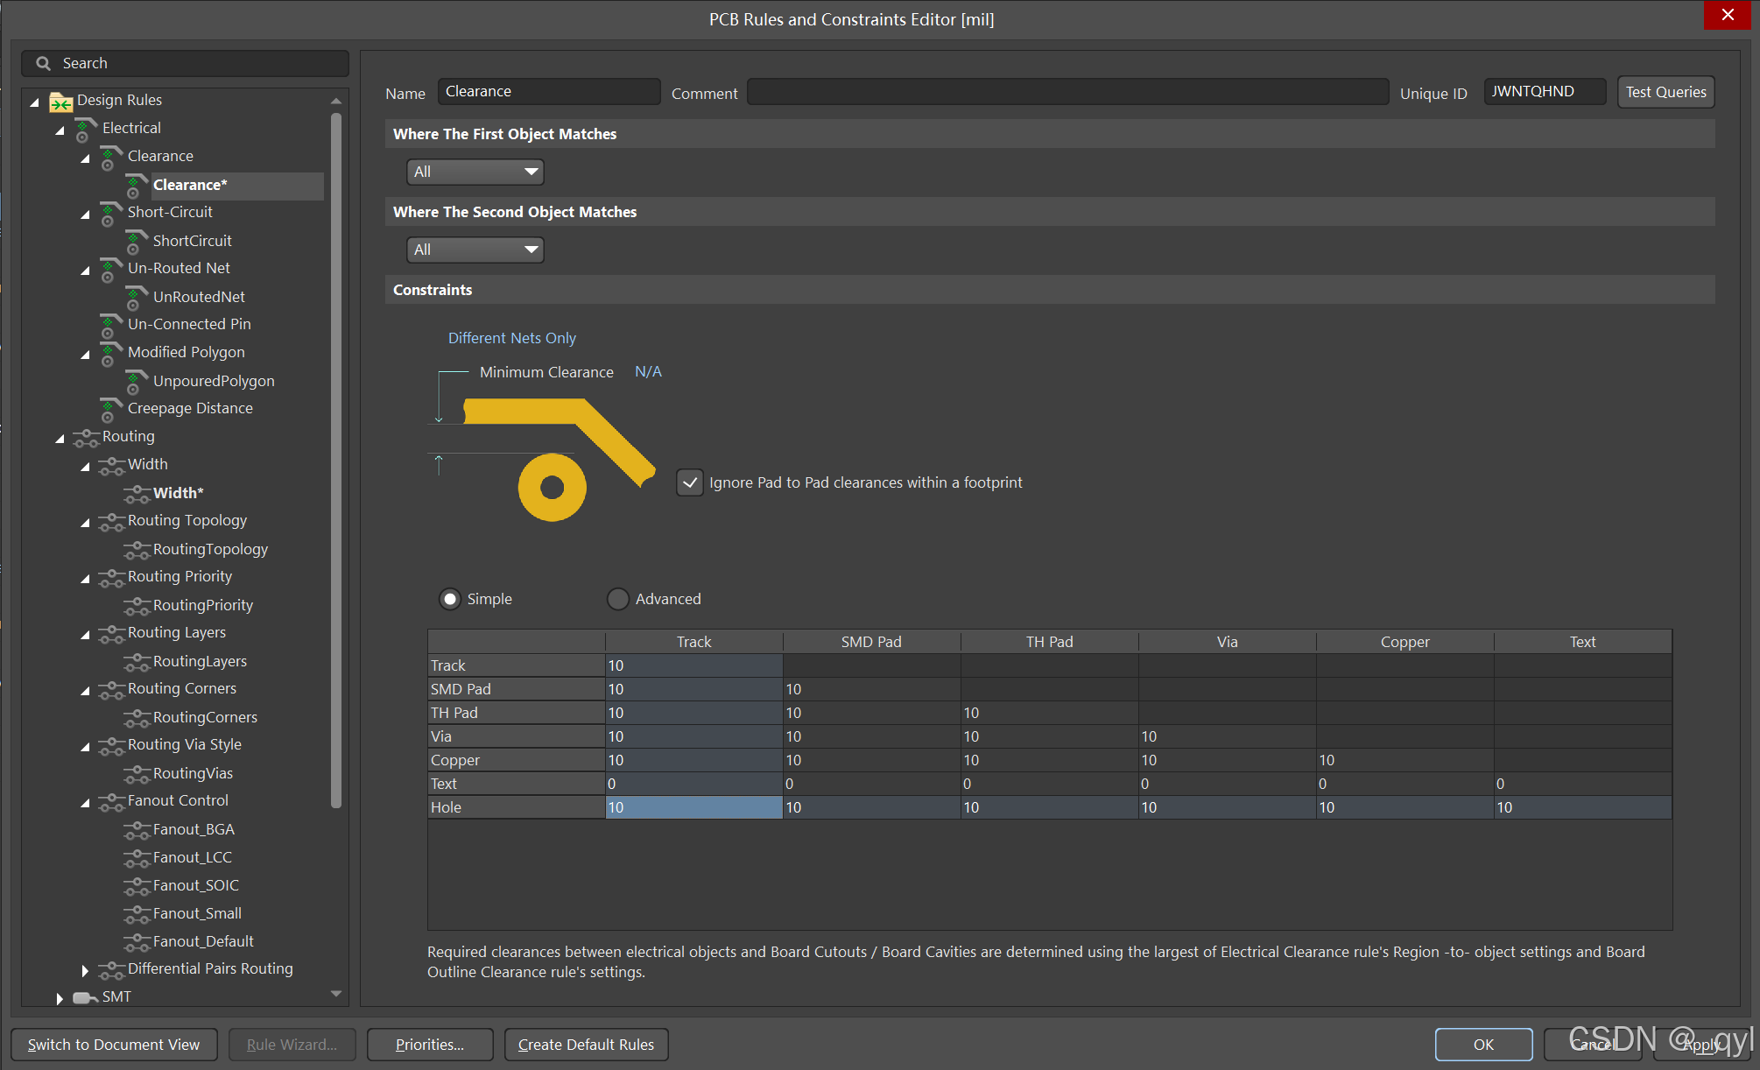Click the Design Rules folder icon
This screenshot has width=1760, height=1070.
coord(60,102)
